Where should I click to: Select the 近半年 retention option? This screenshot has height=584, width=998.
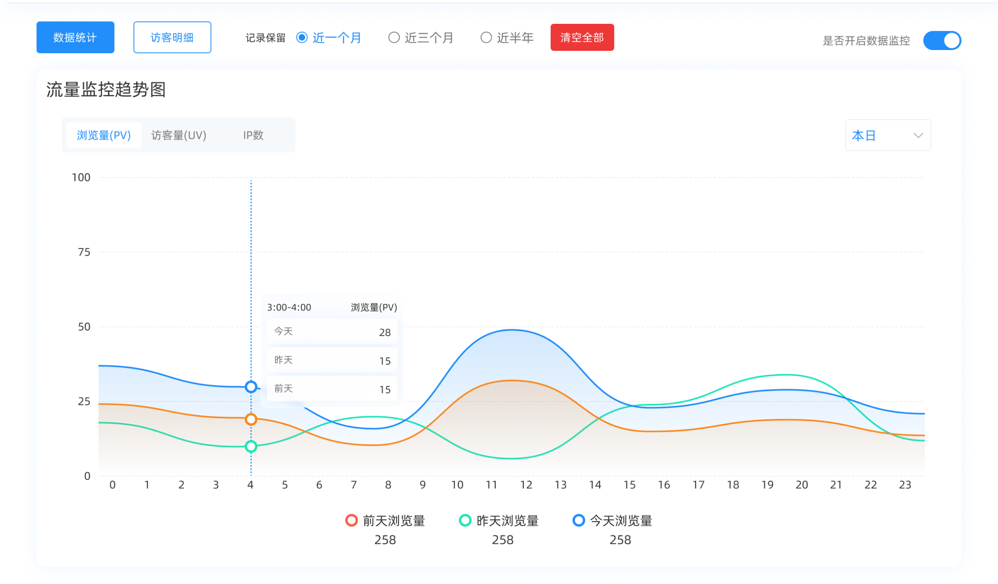coord(507,38)
